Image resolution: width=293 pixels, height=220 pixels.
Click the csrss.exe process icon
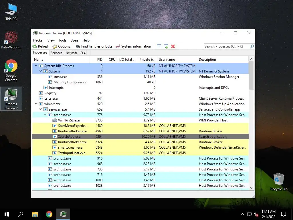pos(41,99)
